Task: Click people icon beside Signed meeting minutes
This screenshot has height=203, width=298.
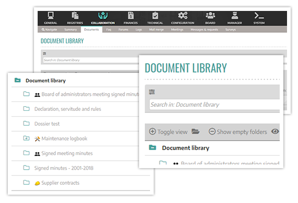Action: tap(37, 154)
